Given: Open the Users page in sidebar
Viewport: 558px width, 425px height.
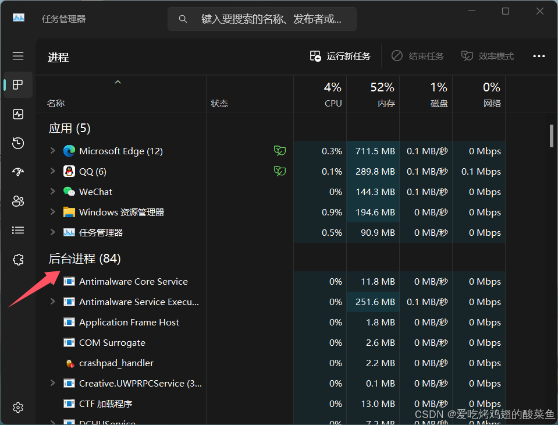Looking at the screenshot, I should point(18,201).
